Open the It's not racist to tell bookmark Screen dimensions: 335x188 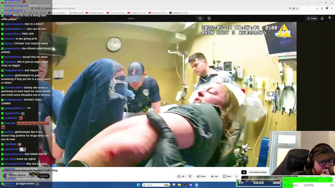(x=116, y=13)
